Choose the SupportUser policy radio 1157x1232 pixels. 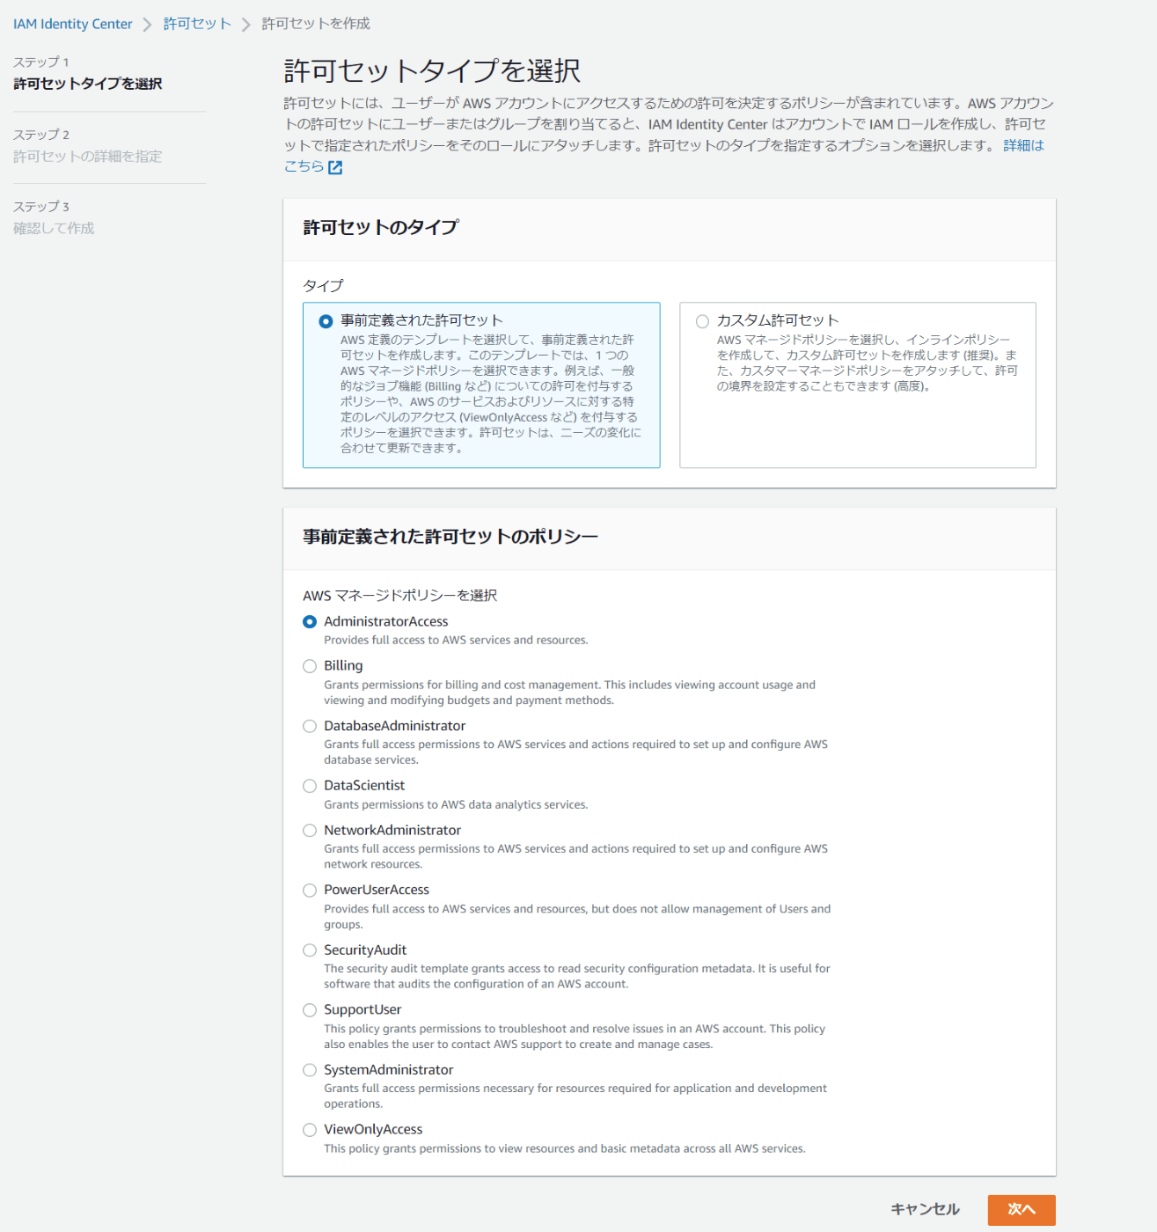coord(310,1010)
